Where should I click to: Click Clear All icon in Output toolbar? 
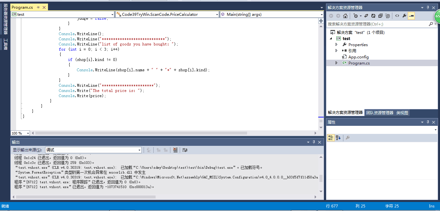pos(175,150)
